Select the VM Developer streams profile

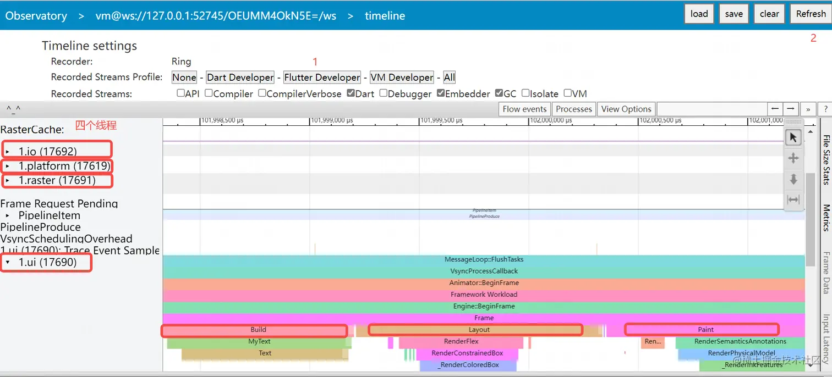tap(402, 77)
